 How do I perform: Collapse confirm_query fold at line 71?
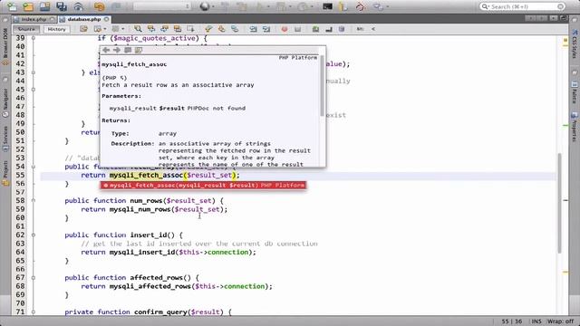[x=34, y=312]
